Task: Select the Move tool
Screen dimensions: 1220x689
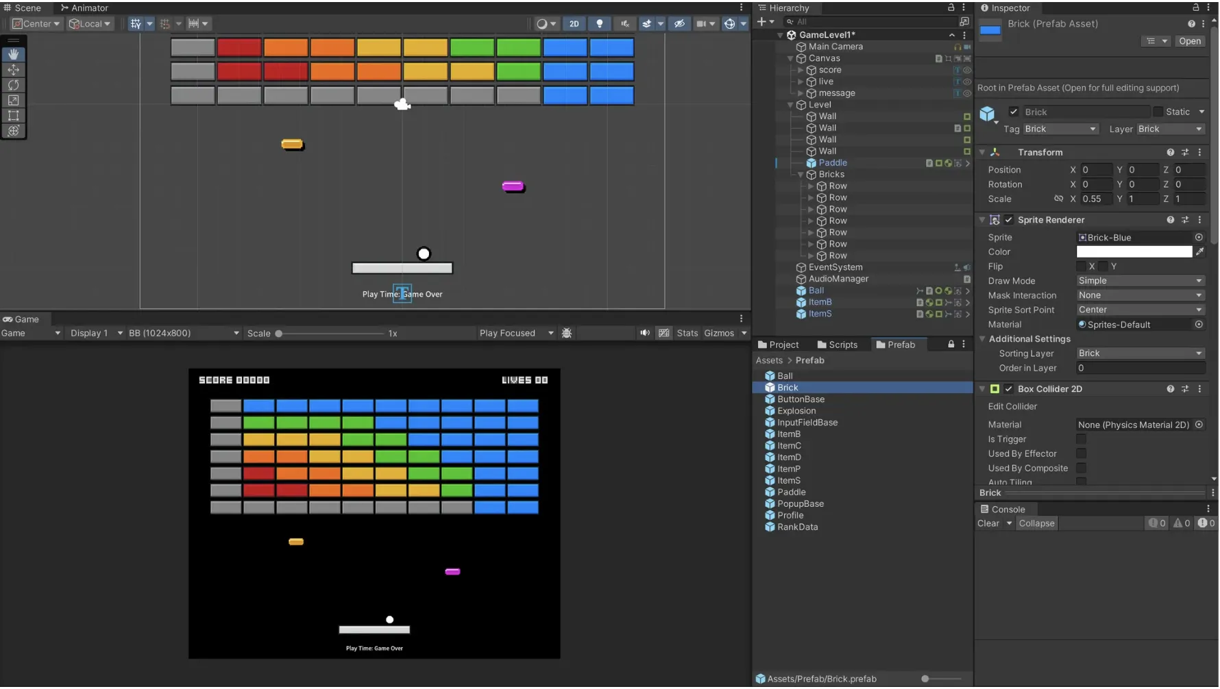Action: pos(13,70)
